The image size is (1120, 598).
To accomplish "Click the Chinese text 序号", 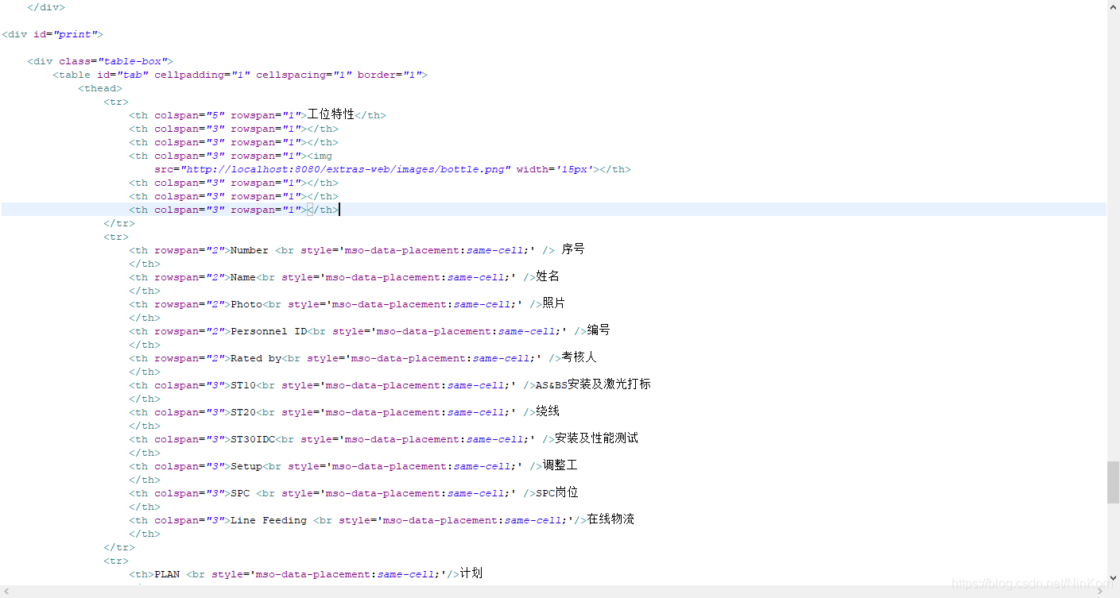I will coord(573,249).
